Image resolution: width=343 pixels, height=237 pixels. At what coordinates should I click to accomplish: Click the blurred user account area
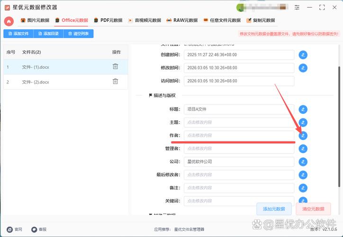coord(262,8)
